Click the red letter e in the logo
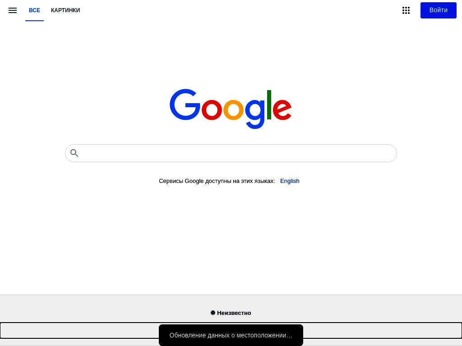 [x=282, y=110]
